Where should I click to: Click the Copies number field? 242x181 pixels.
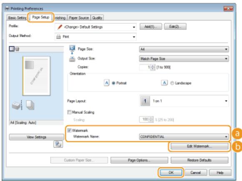coord(145,67)
